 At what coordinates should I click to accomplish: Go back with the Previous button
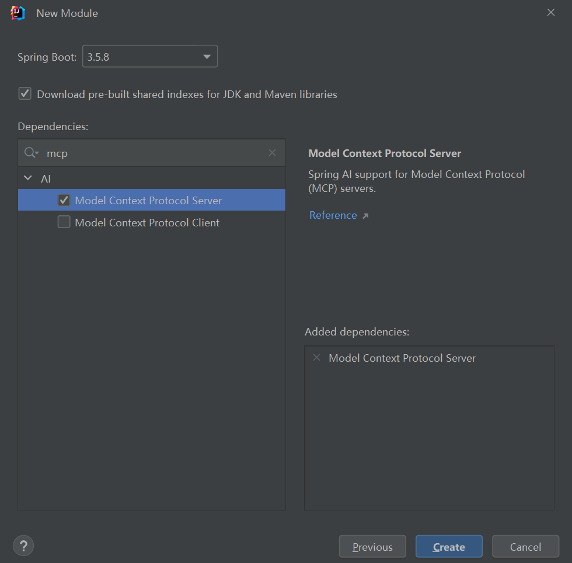372,547
